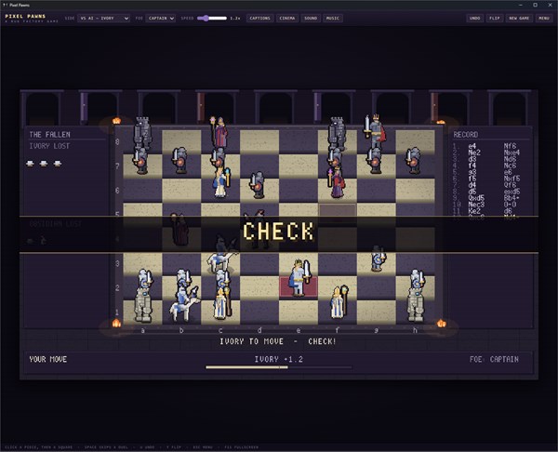This screenshot has width=558, height=452.
Task: Select the Ivory king on e2
Action: click(299, 278)
